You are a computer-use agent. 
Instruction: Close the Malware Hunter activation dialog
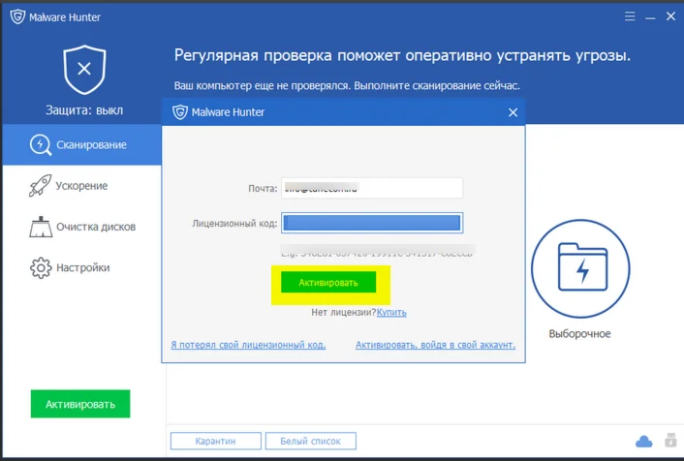tap(513, 112)
